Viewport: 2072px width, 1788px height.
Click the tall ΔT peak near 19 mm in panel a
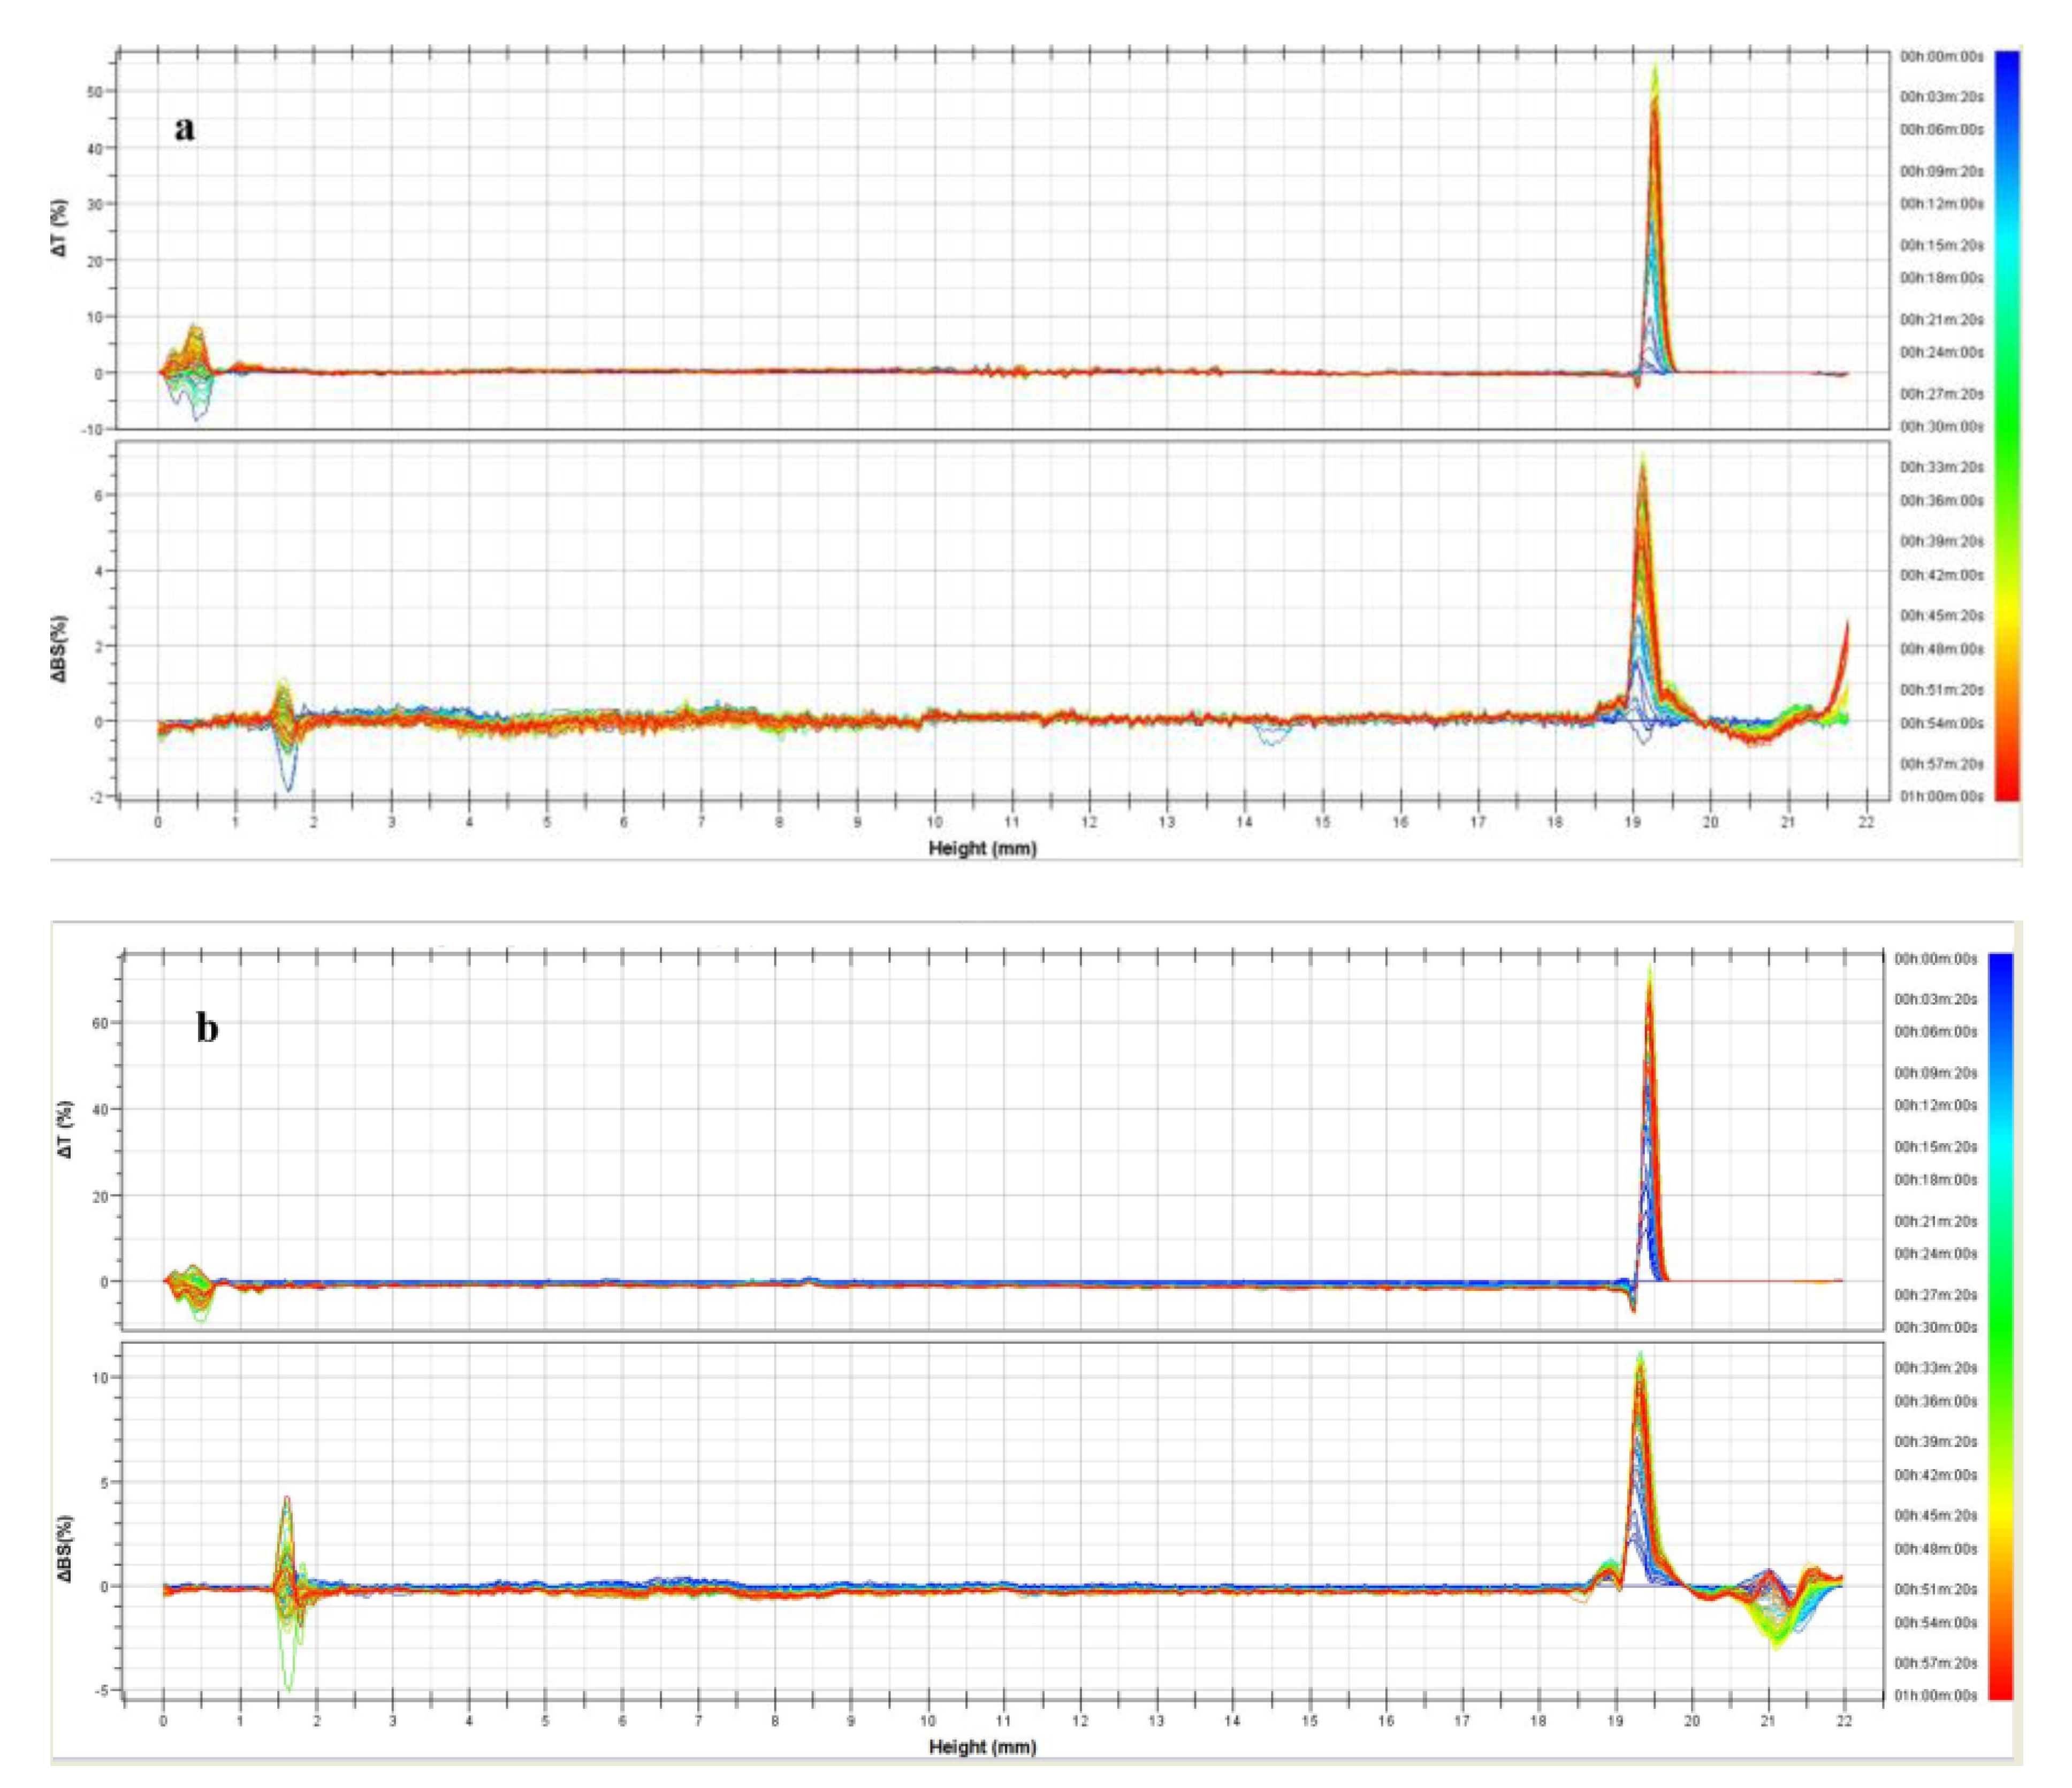(x=1655, y=150)
